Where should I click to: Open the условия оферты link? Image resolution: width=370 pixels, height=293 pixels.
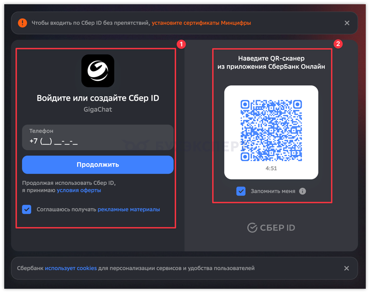coord(79,190)
